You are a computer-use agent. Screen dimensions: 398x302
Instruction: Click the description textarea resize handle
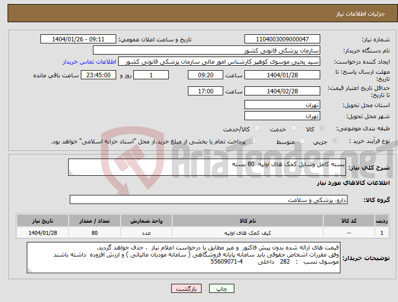coord(71,173)
